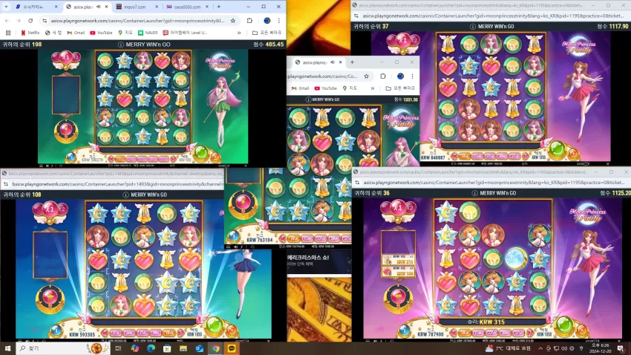The image size is (631, 355).
Task: Open three-dot menu in center Chrome window
Action: (412, 76)
